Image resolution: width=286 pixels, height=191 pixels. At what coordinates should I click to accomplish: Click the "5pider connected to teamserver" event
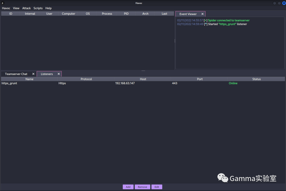(x=229, y=20)
